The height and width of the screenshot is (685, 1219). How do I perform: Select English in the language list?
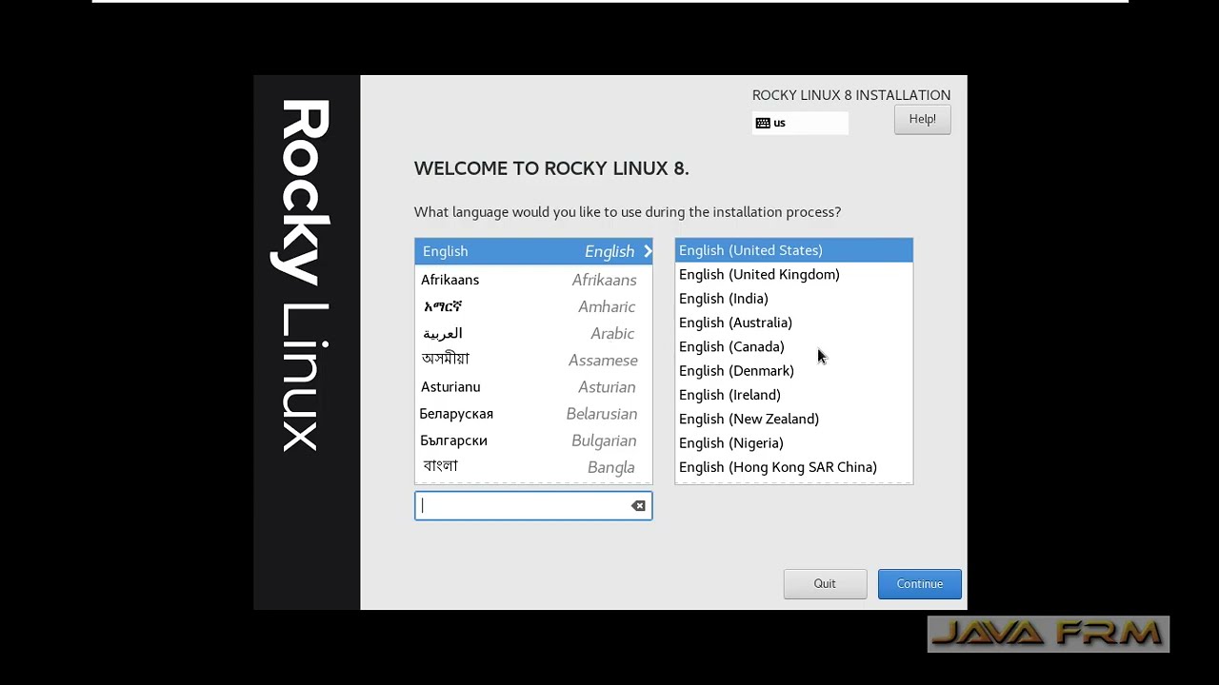(533, 251)
